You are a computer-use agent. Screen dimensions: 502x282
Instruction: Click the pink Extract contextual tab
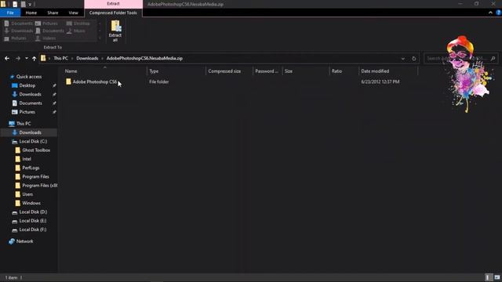coord(113,4)
